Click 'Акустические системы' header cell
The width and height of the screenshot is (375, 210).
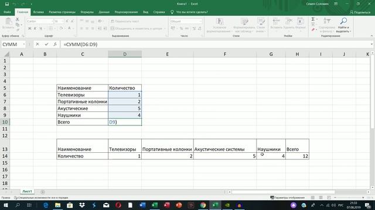[x=225, y=146]
